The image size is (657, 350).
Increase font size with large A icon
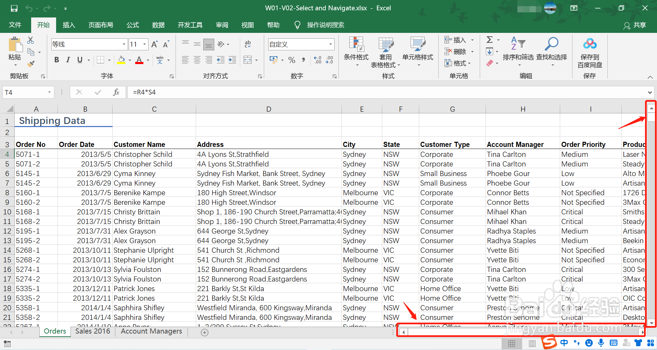tap(154, 44)
